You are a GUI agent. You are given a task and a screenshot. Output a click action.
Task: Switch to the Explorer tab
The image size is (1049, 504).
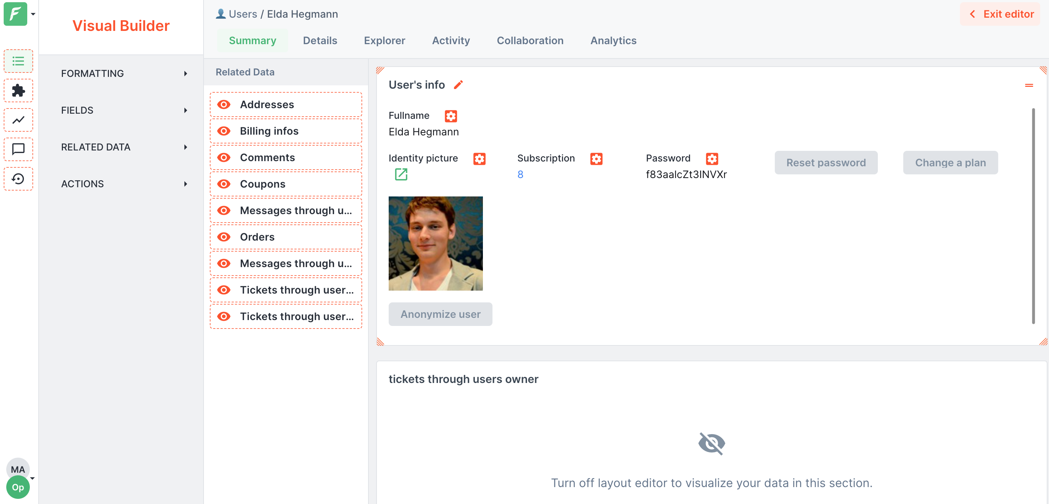(384, 41)
